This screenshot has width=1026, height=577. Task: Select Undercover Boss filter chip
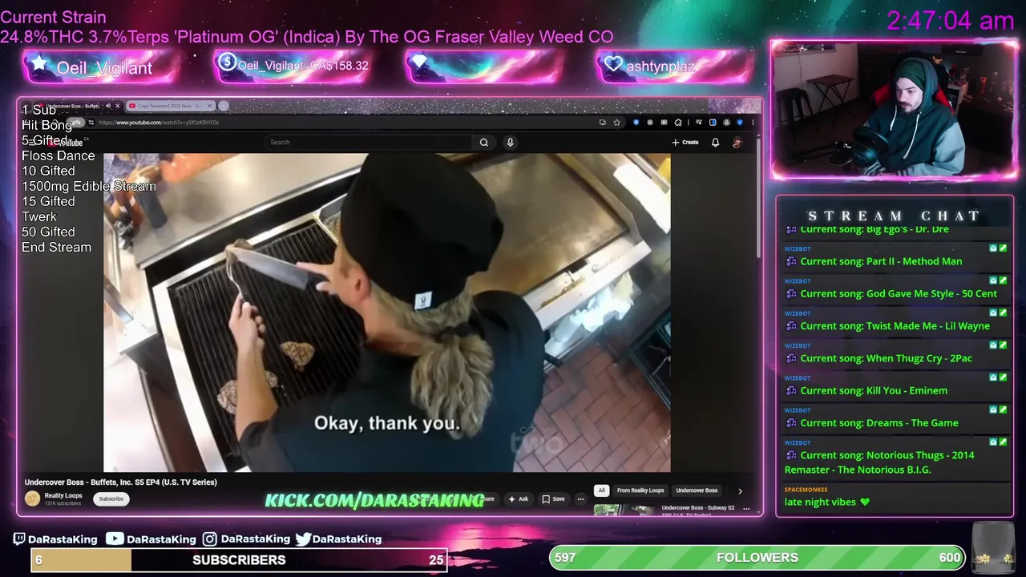coord(697,490)
